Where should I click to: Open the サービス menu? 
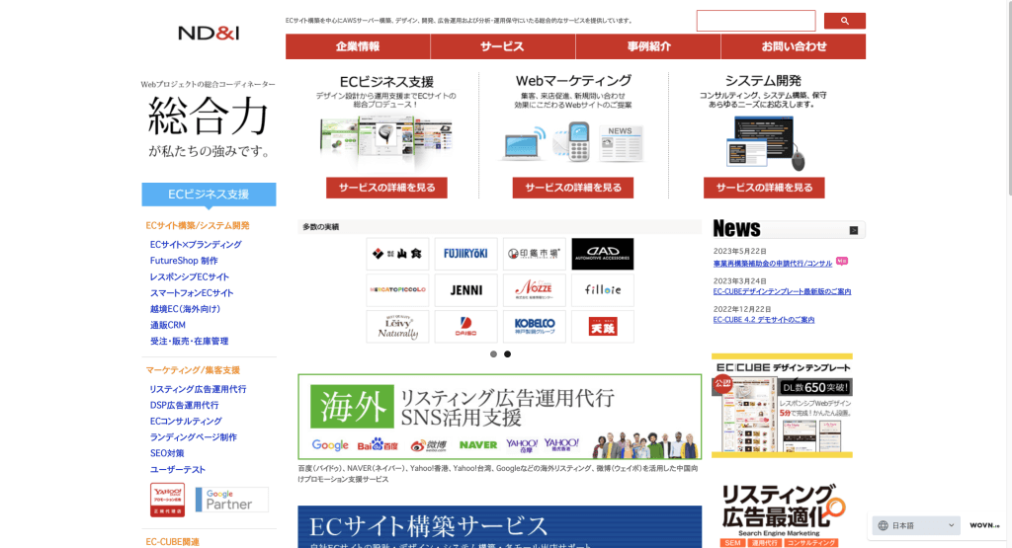[x=503, y=46]
